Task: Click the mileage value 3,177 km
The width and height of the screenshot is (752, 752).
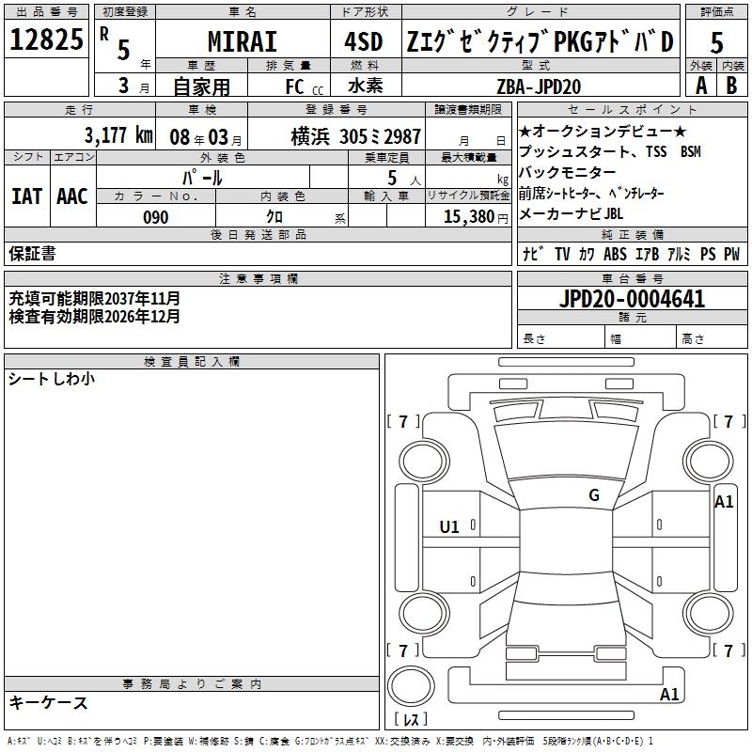Action: (117, 134)
